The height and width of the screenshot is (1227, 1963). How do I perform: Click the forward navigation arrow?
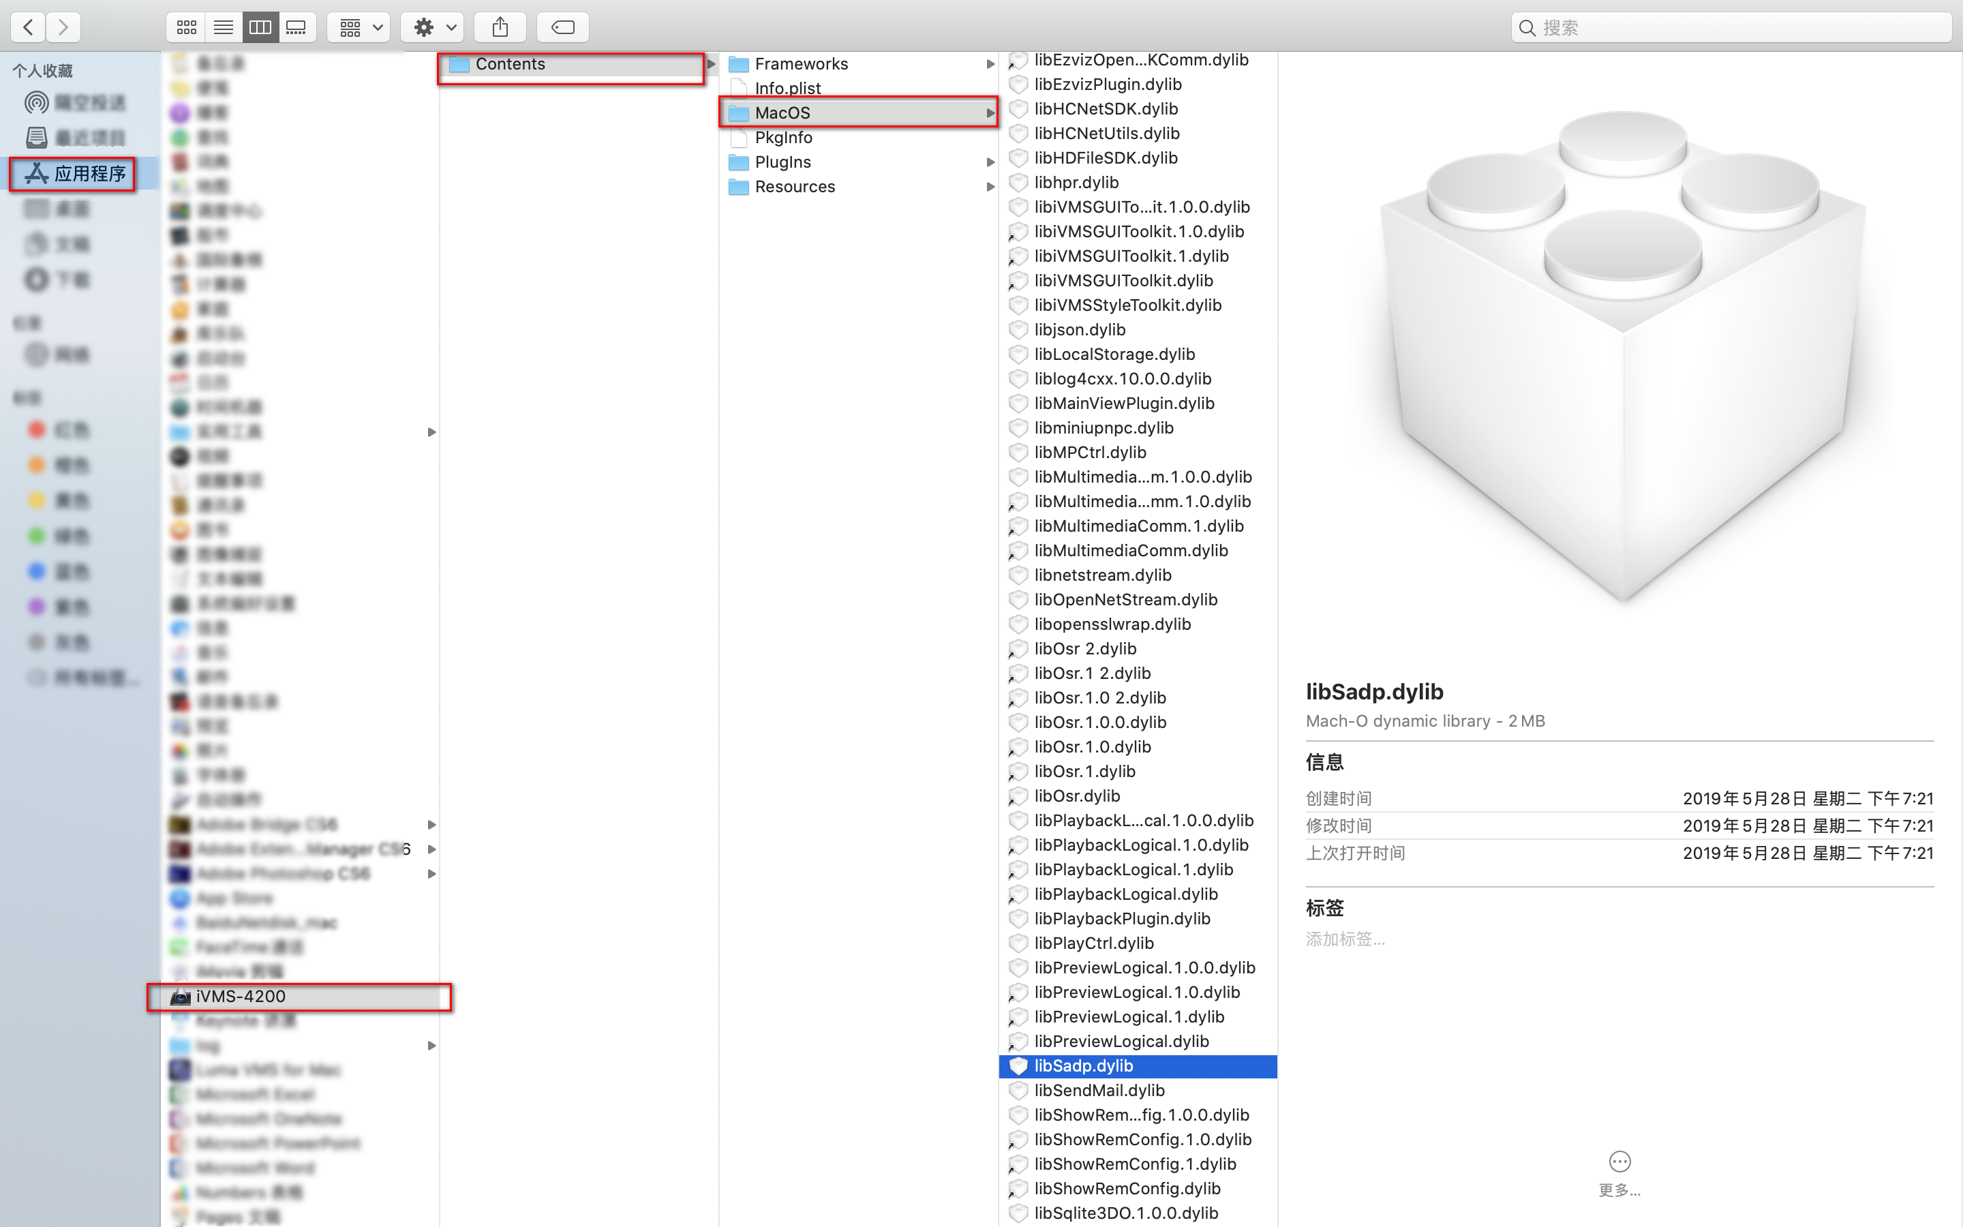click(x=63, y=27)
